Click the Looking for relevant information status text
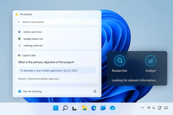173x115 pixels. 135,80
